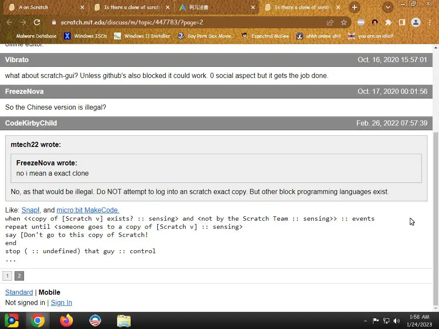This screenshot has width=439, height=329.
Task: Select the active 'Is there a clone' tab
Action: coord(302,8)
